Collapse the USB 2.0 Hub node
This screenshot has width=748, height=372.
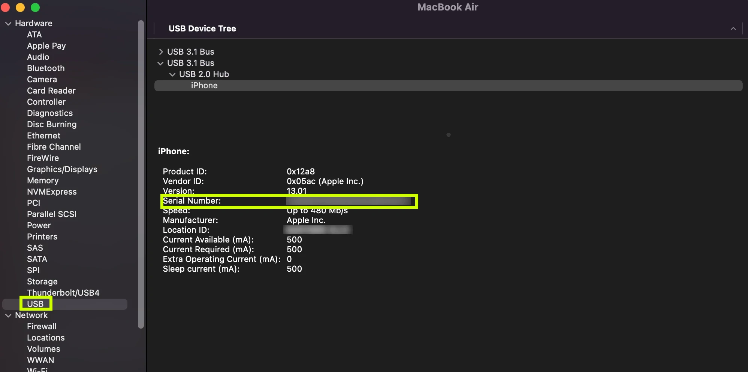pyautogui.click(x=172, y=74)
